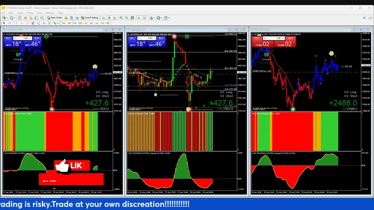
Task: Open the Indicators list icon
Action: [151, 18]
